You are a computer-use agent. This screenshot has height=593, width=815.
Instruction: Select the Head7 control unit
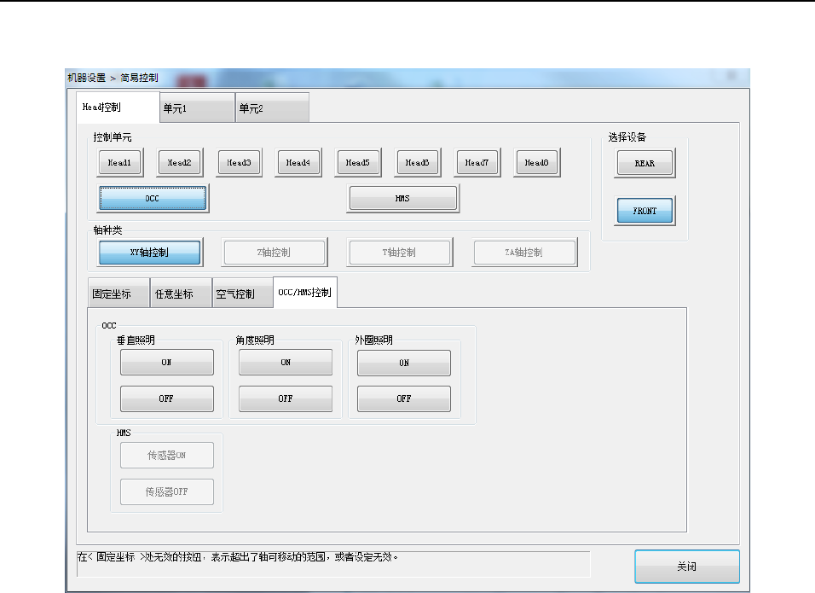477,163
